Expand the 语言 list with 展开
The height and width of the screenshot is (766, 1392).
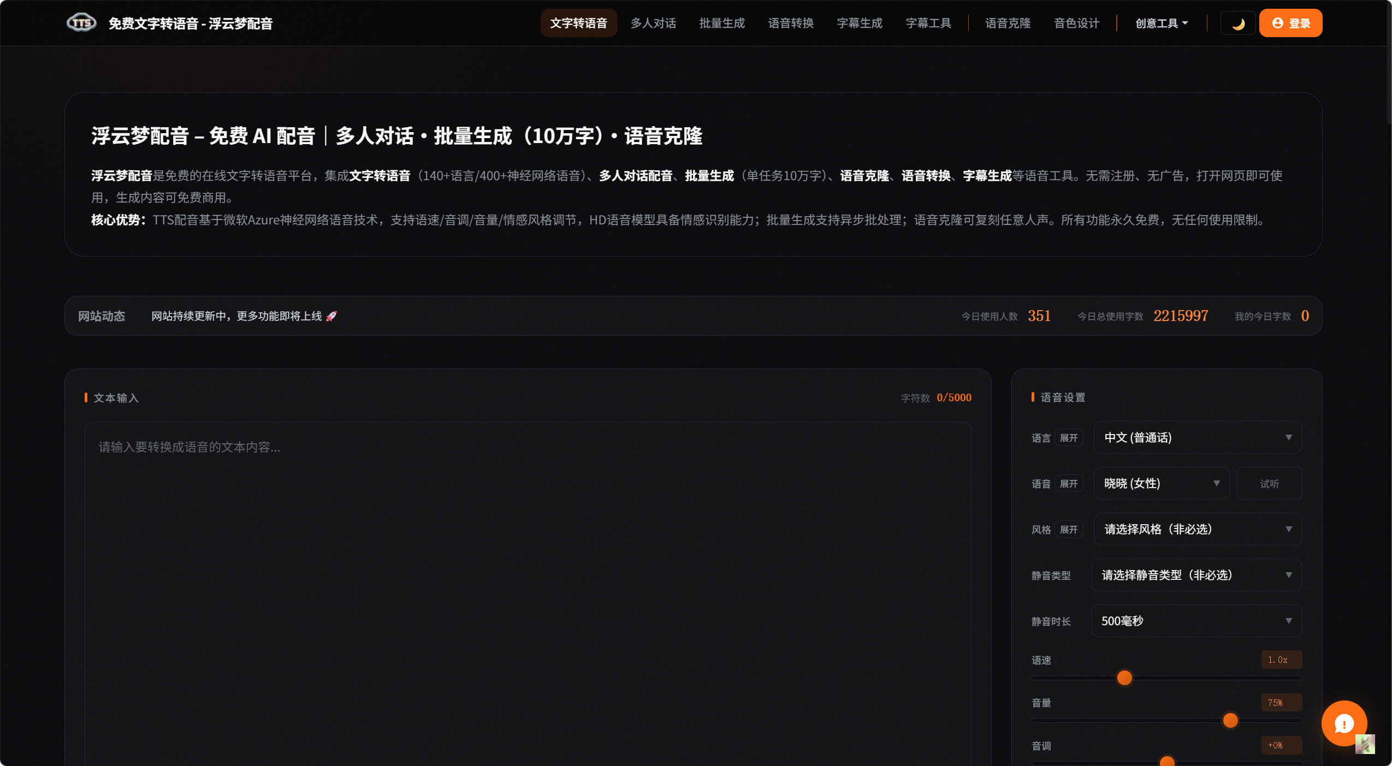(1069, 438)
